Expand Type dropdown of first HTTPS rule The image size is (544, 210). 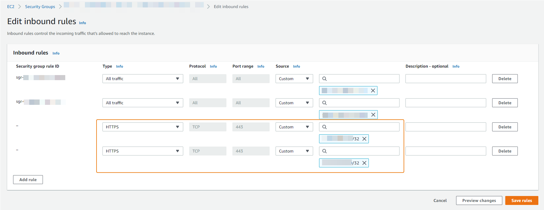[142, 127]
